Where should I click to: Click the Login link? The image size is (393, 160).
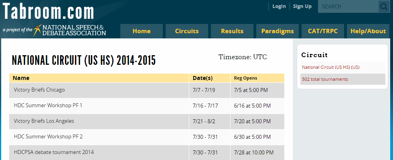[x=279, y=6]
